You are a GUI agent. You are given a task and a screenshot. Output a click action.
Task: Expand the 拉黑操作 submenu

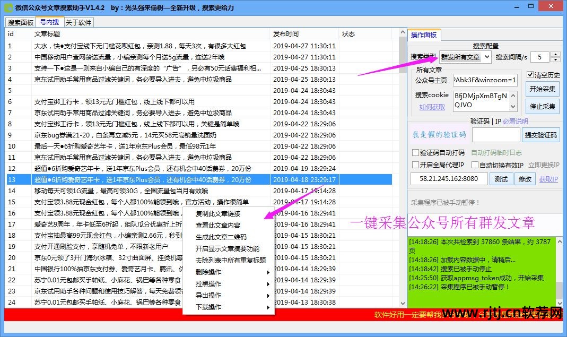click(229, 283)
